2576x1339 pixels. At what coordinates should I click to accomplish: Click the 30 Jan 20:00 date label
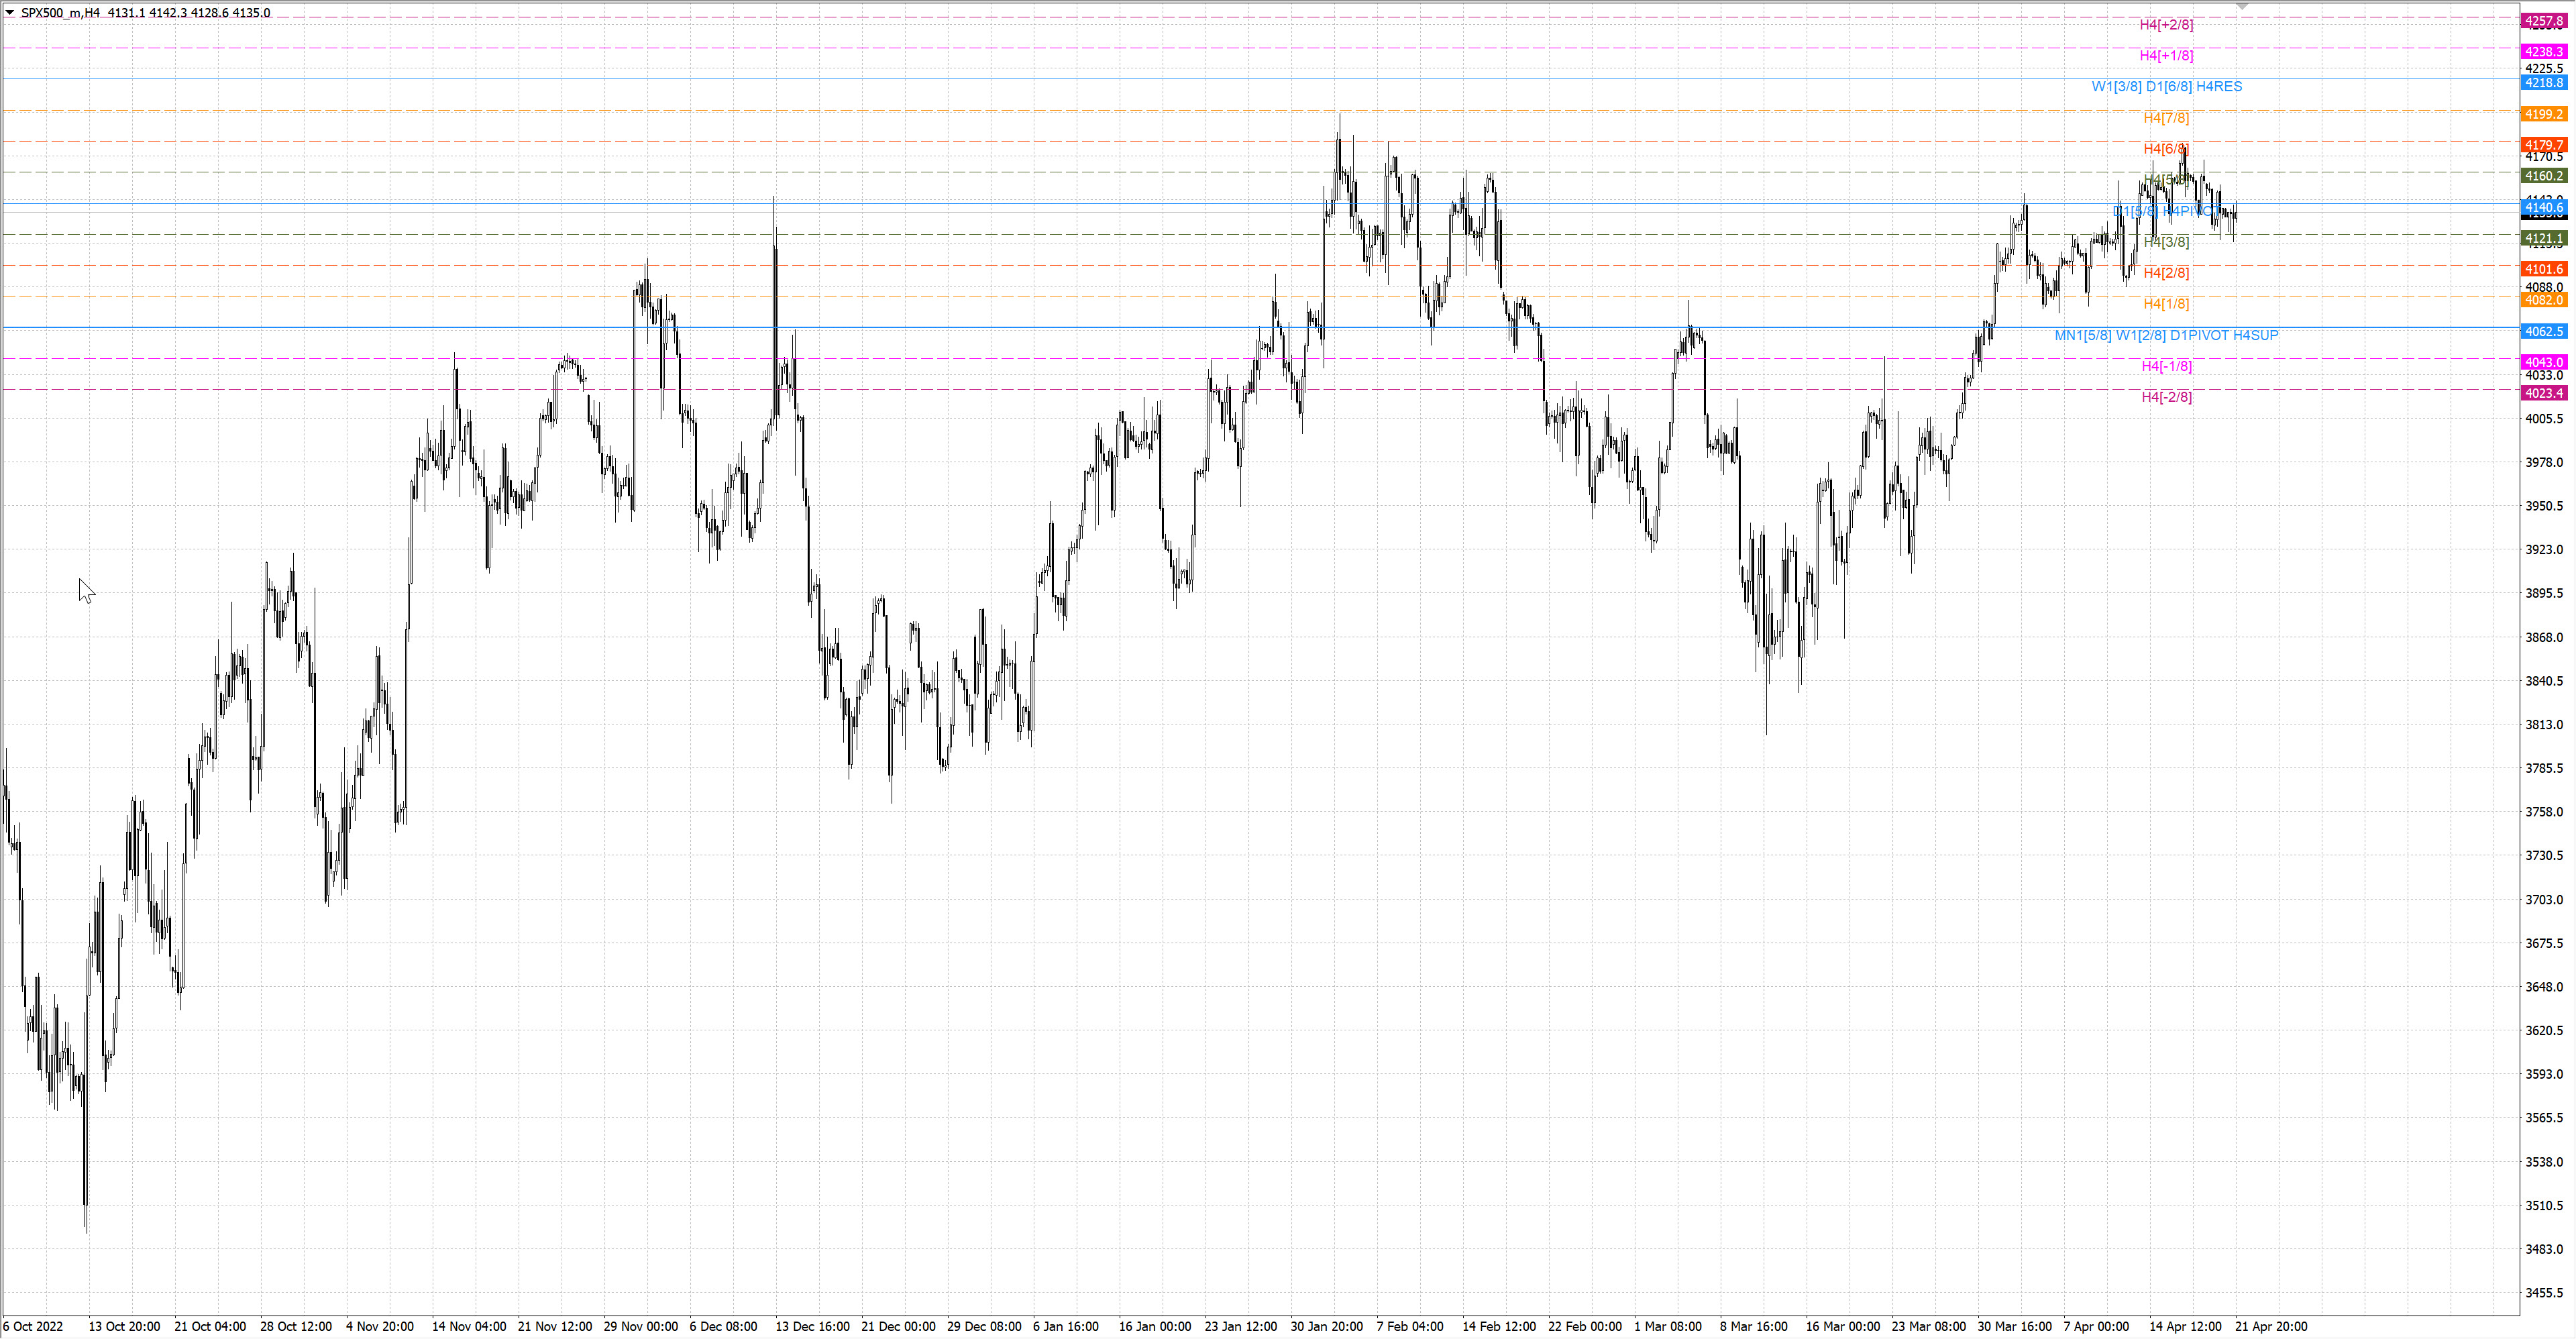[x=1326, y=1326]
